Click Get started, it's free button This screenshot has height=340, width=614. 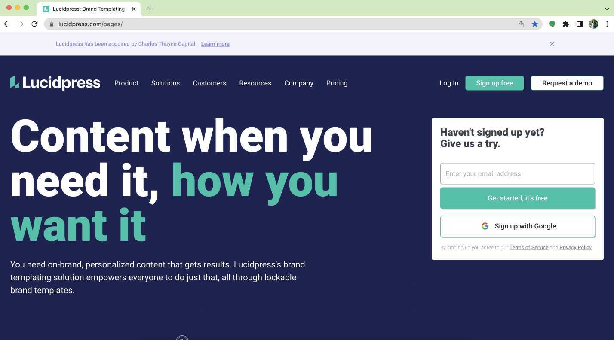coord(517,198)
